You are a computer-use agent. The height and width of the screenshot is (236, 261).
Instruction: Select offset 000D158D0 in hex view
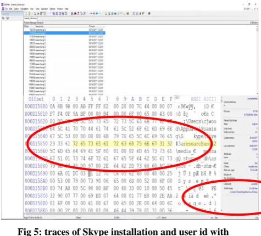click(36, 203)
